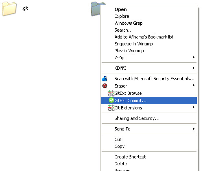
Task: Choose Play in Winamp
Action: tap(149, 51)
